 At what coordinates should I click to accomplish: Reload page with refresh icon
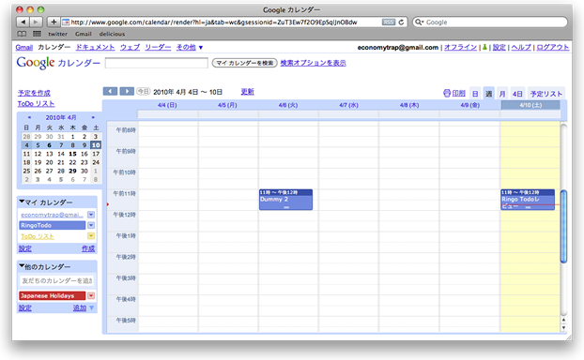[401, 22]
